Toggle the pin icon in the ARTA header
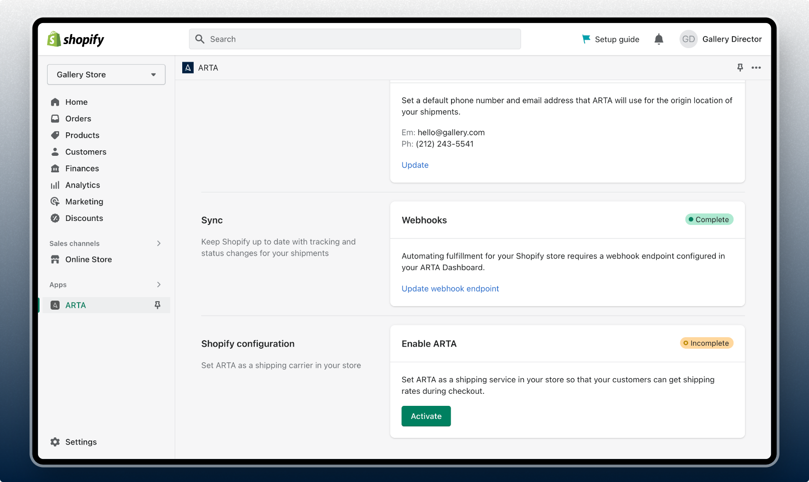Image resolution: width=809 pixels, height=482 pixels. [x=740, y=68]
